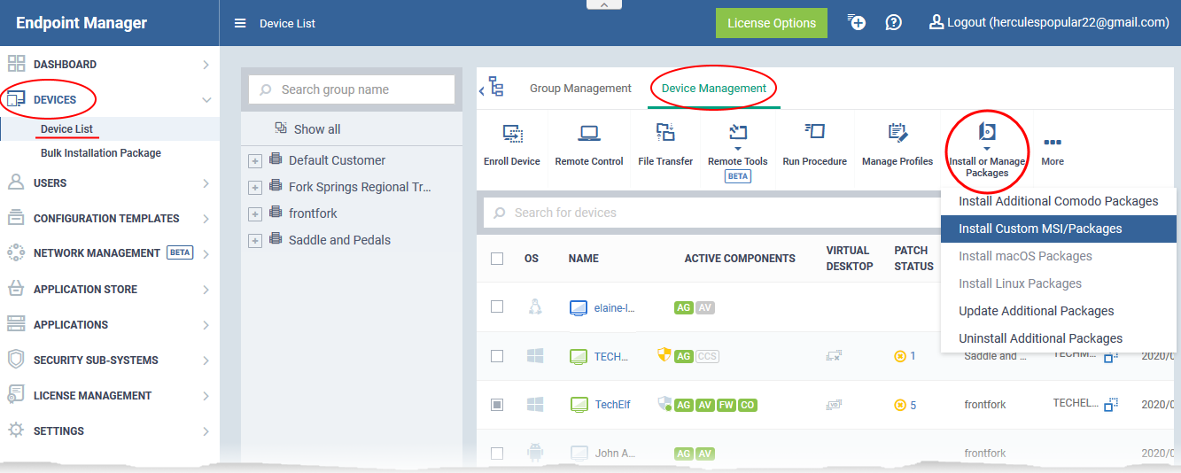The image size is (1181, 473).
Task: Click the License Management icon
Action: click(x=16, y=395)
